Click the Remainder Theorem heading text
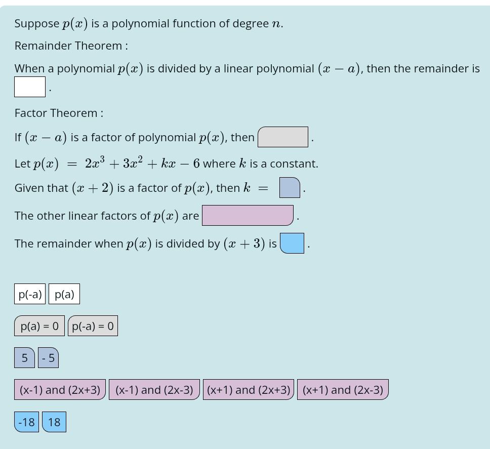 (x=69, y=46)
